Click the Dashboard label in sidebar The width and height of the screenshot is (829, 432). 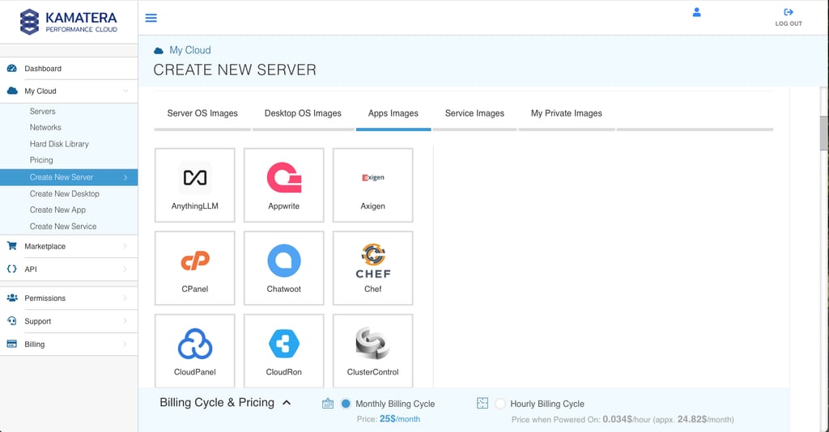point(43,69)
